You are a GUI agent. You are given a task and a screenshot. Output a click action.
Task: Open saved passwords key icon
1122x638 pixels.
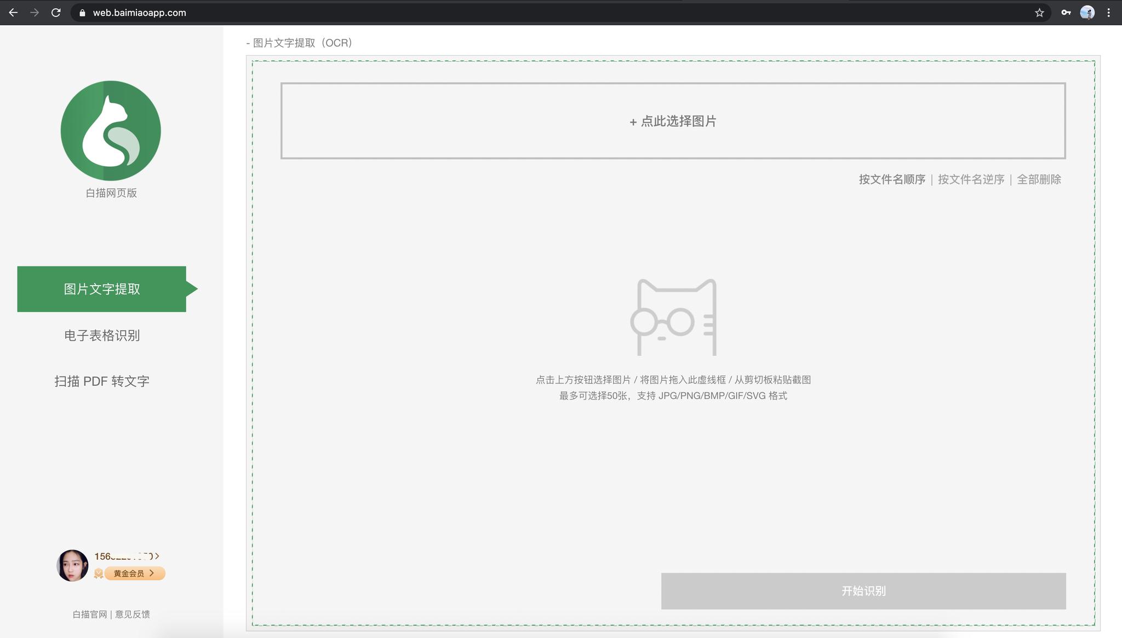[1066, 13]
